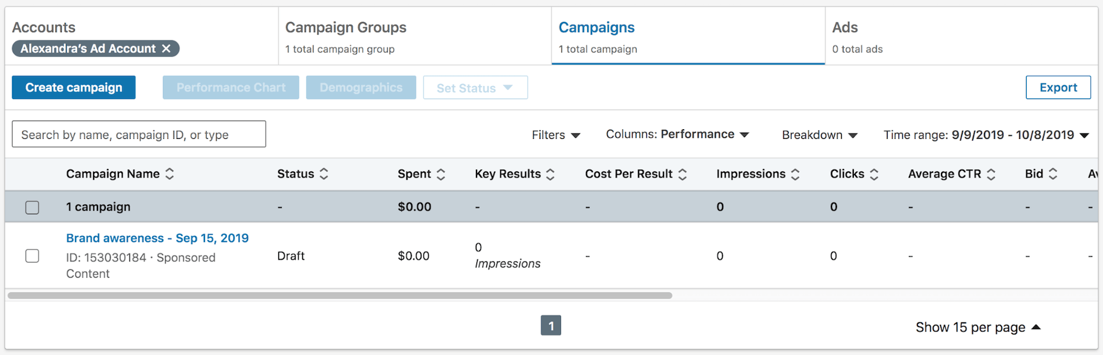The image size is (1103, 355).
Task: Open the Filters dropdown
Action: (555, 135)
